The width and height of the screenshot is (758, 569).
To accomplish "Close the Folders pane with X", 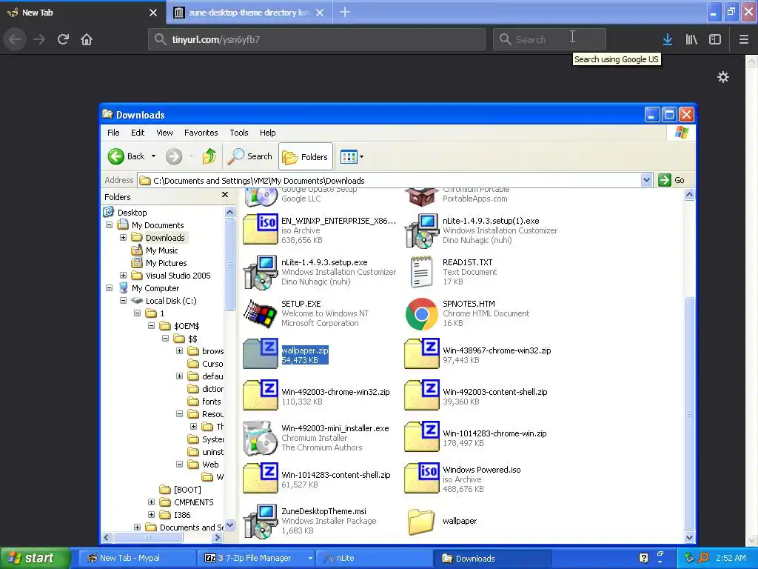I will (x=225, y=195).
